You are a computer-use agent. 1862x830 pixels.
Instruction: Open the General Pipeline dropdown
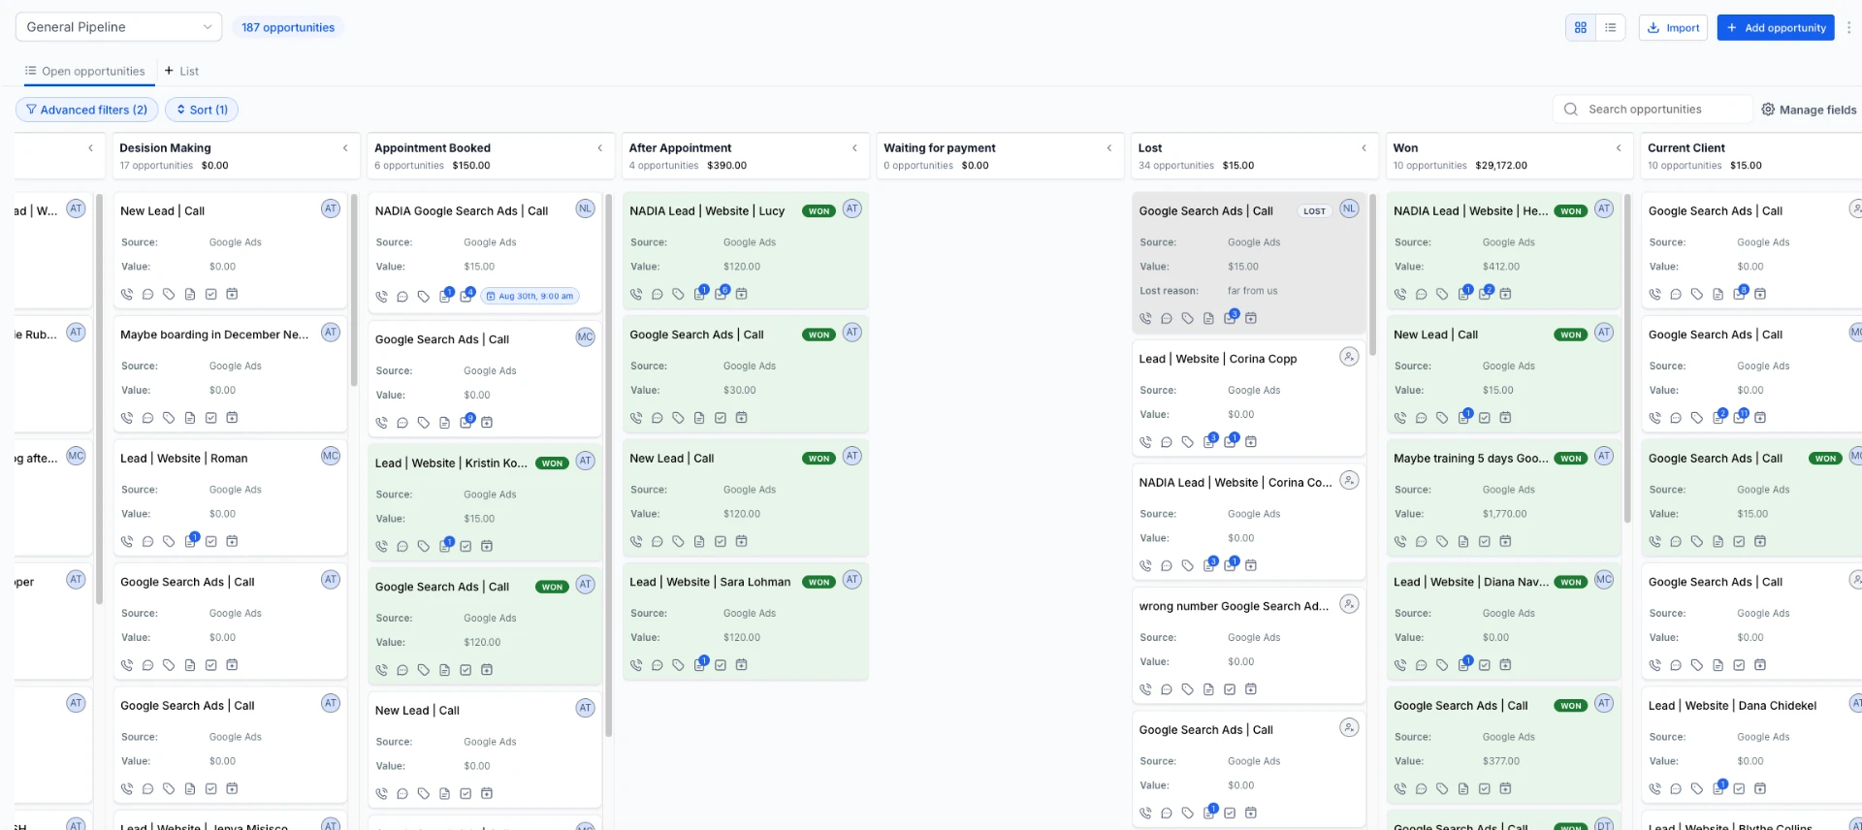pos(118,27)
